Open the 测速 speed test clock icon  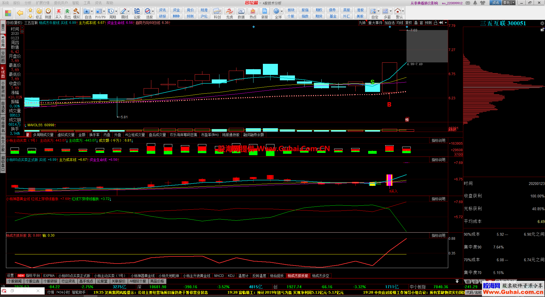click(48, 13)
